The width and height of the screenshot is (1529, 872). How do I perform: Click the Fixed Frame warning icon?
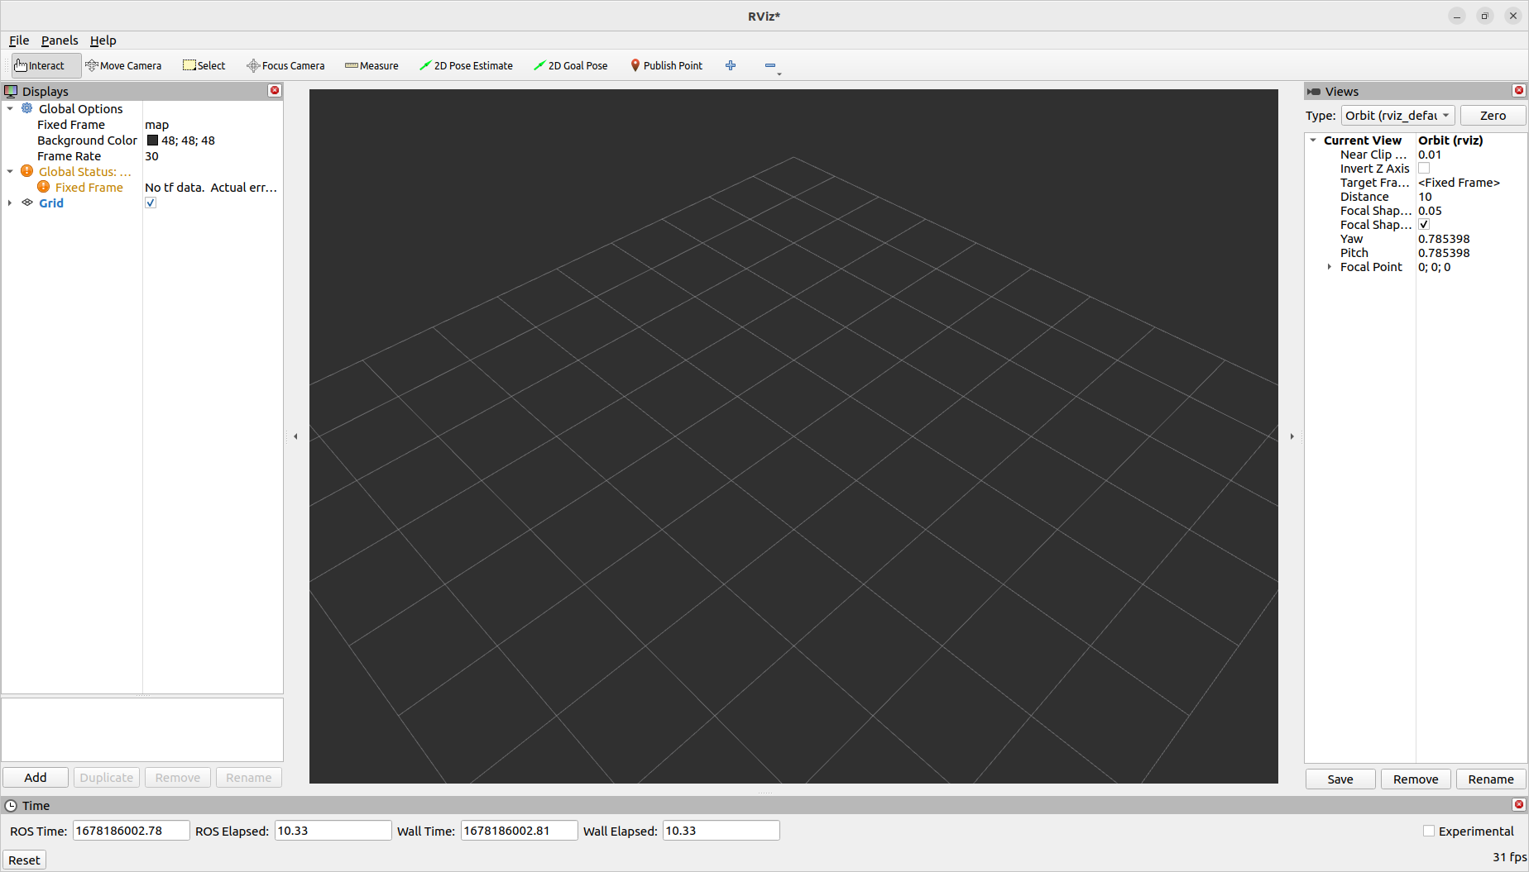44,187
